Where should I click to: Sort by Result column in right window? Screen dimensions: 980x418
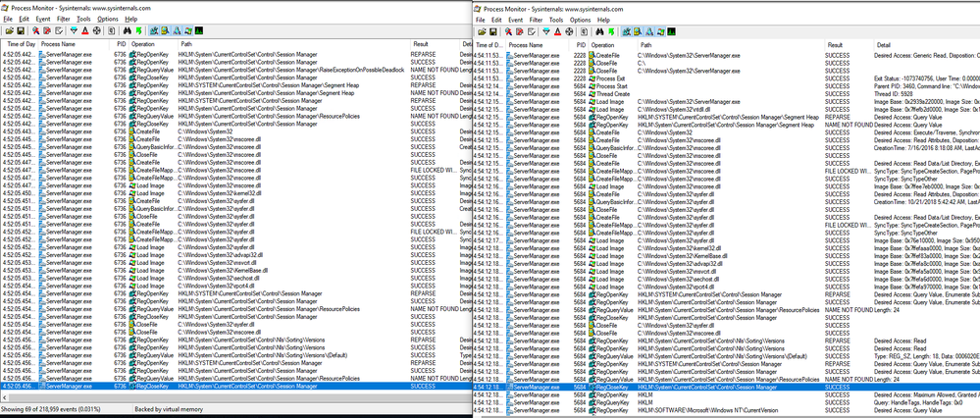pos(849,45)
